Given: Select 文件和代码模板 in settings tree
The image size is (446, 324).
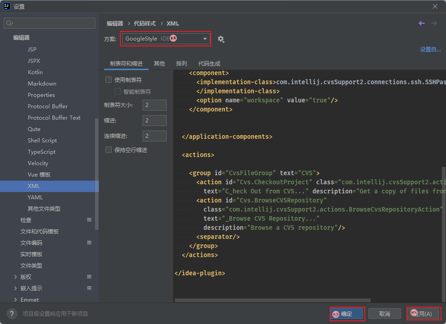Looking at the screenshot, I should pos(39,231).
